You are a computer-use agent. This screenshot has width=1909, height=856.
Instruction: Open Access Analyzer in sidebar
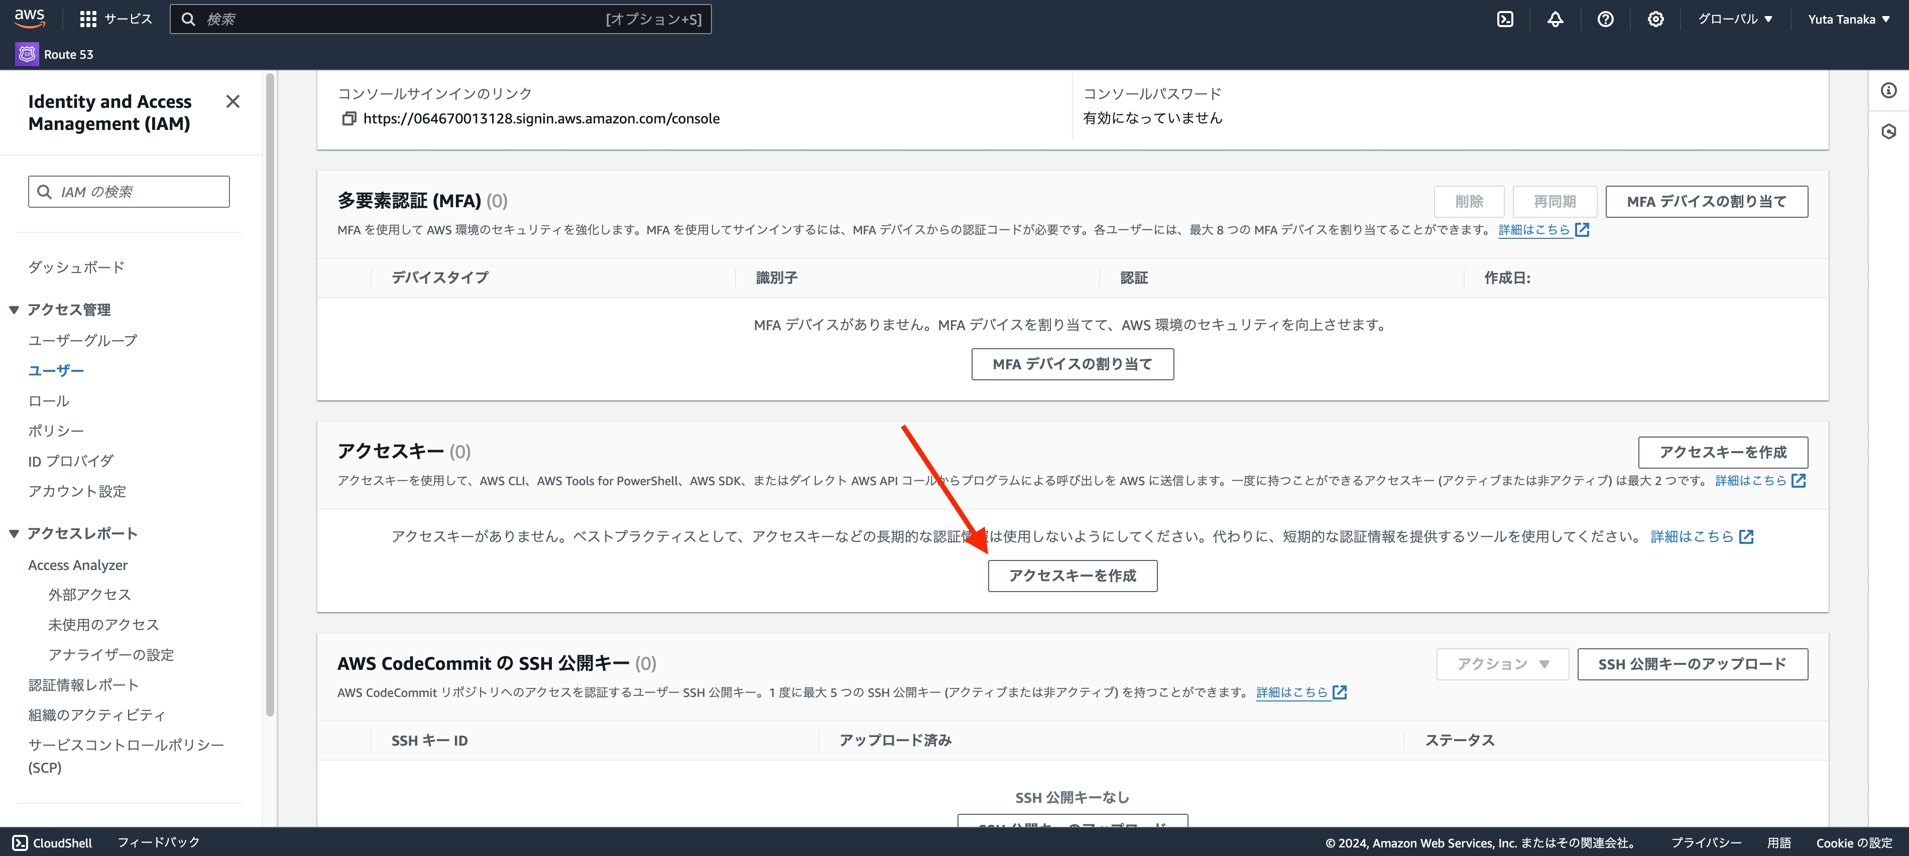click(x=78, y=565)
